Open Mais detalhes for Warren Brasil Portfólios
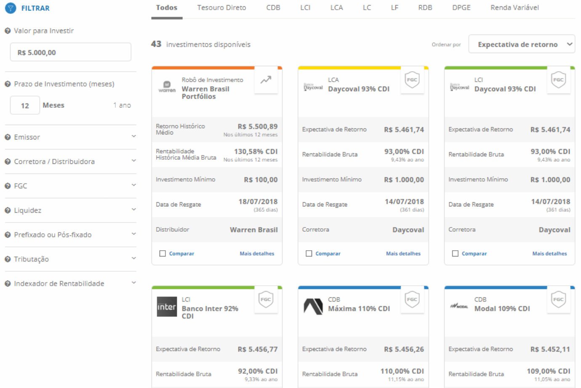The width and height of the screenshot is (581, 388). click(257, 254)
